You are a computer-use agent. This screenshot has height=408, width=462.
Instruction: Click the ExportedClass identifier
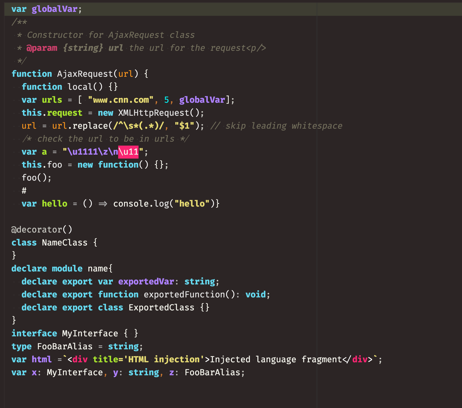pyautogui.click(x=161, y=308)
